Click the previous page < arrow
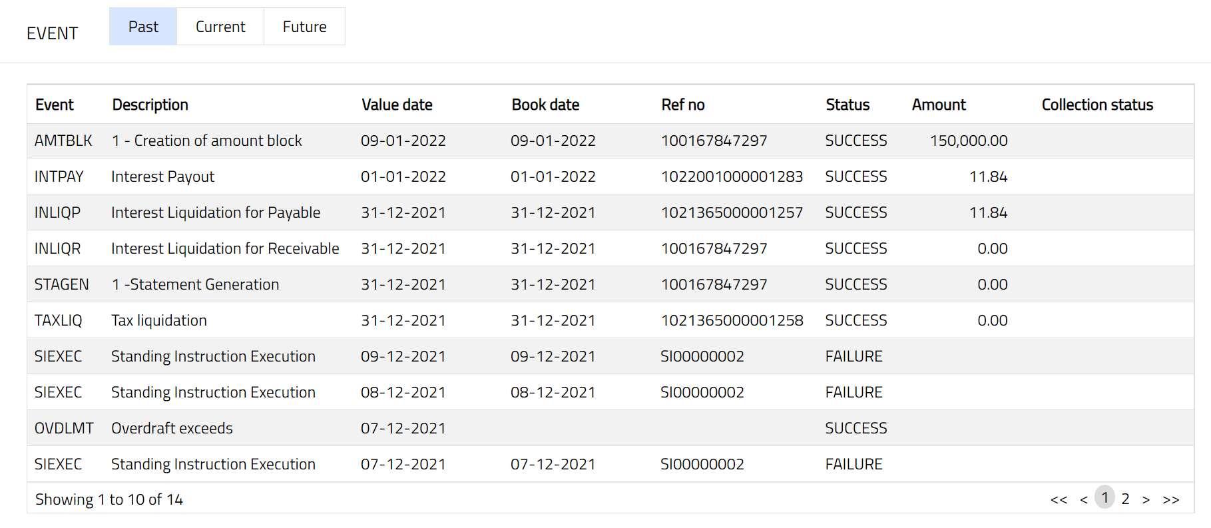The image size is (1211, 528). coord(1084,499)
